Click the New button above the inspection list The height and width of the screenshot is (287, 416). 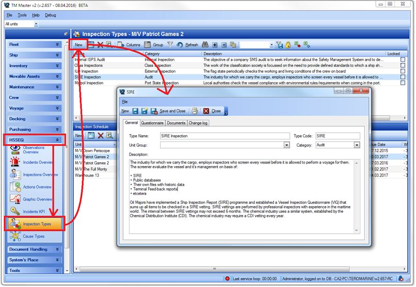[78, 44]
